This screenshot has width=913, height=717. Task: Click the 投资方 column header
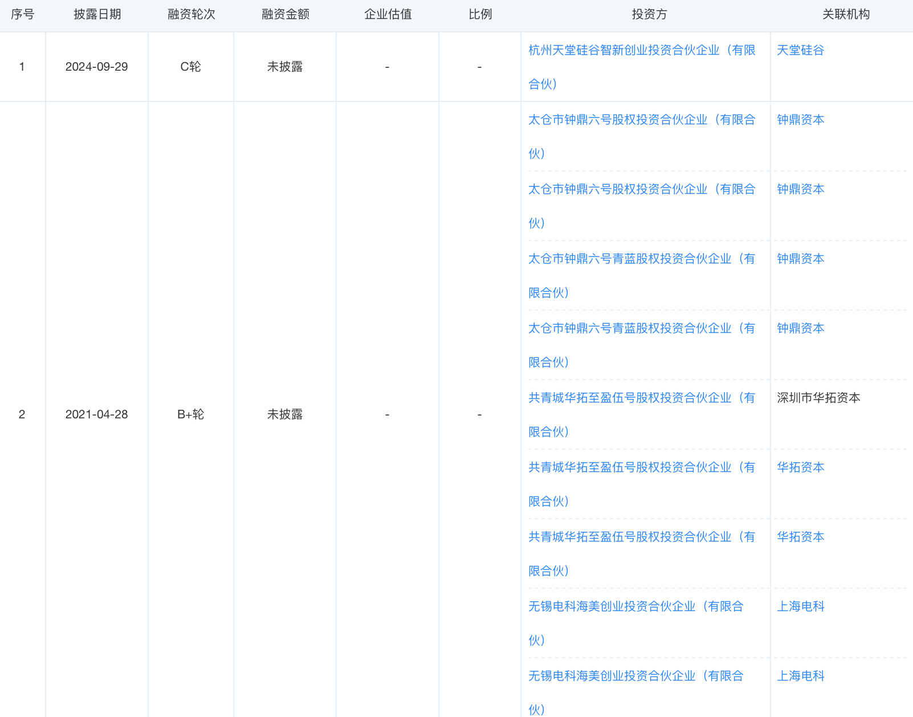click(649, 15)
